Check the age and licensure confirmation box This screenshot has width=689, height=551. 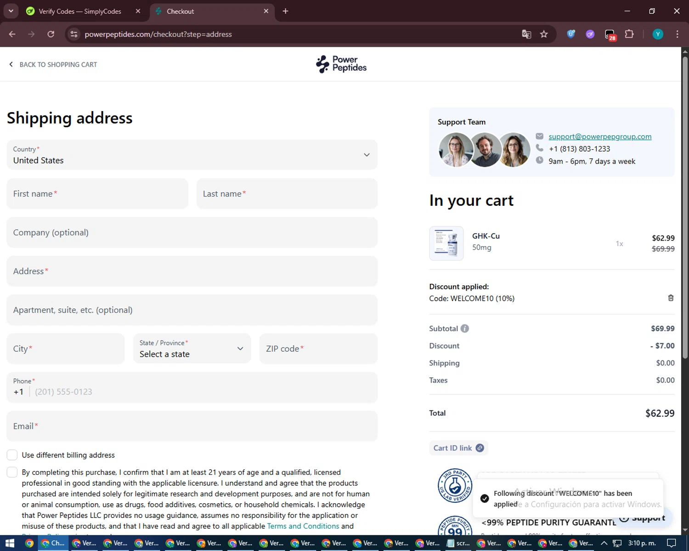[x=12, y=472]
